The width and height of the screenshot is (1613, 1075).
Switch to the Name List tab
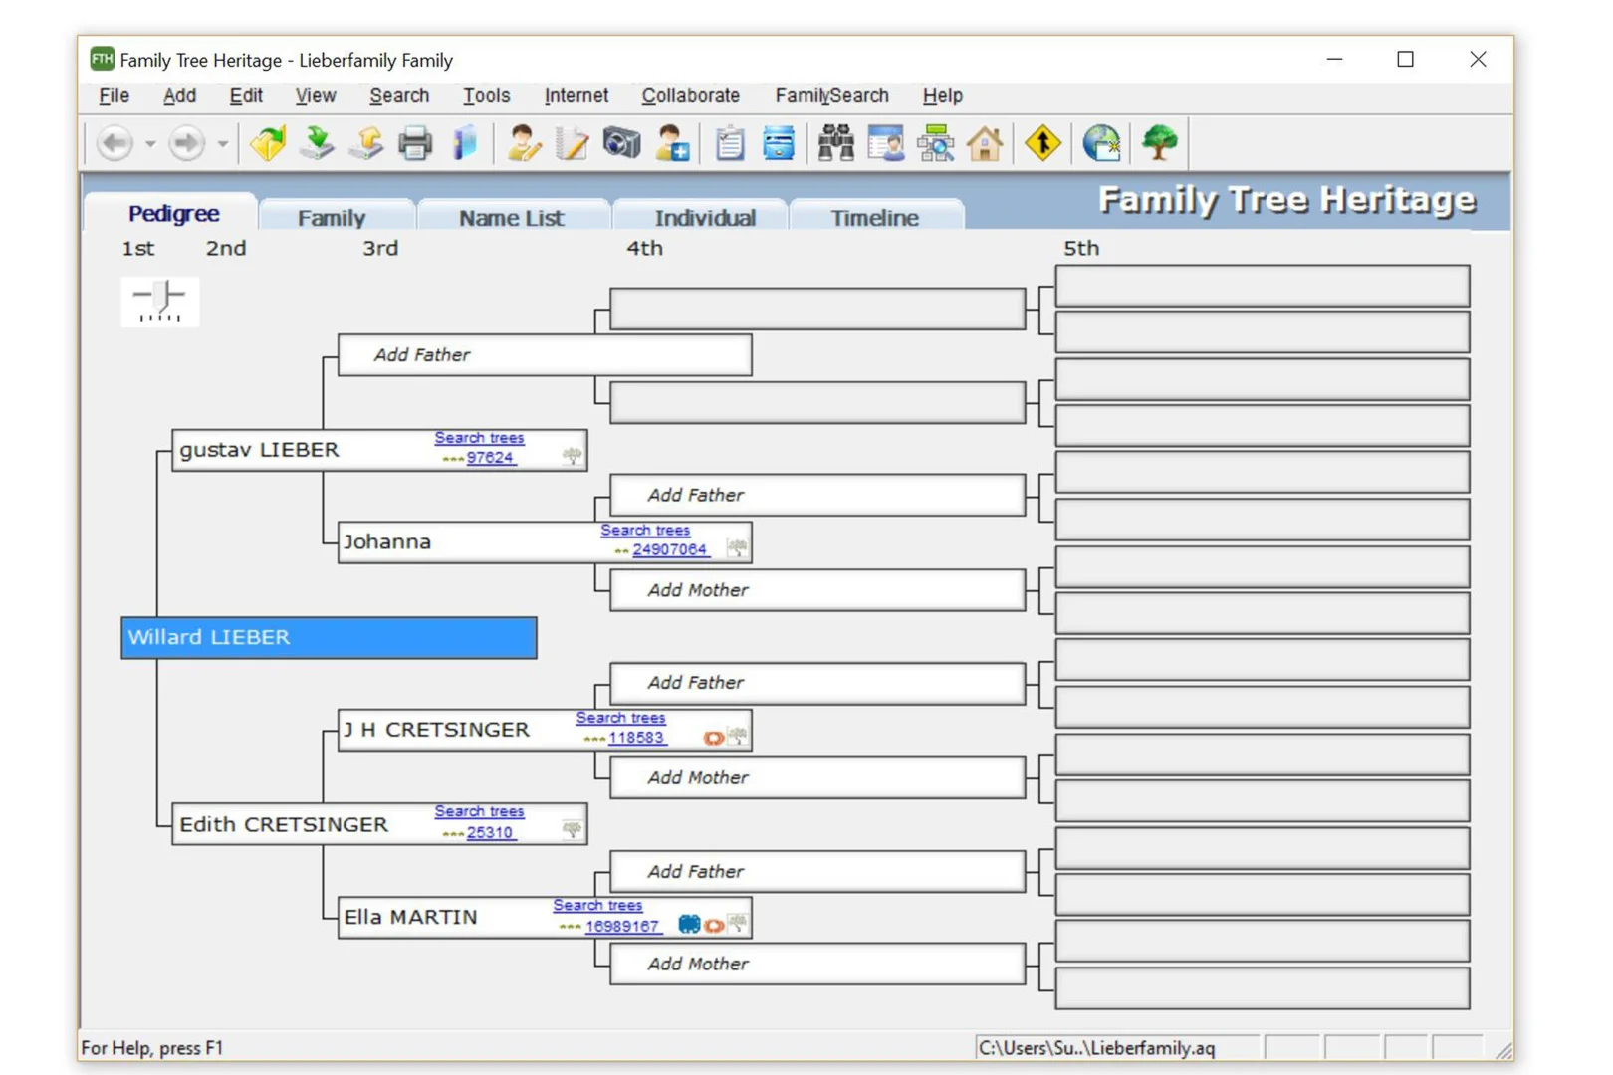click(511, 218)
